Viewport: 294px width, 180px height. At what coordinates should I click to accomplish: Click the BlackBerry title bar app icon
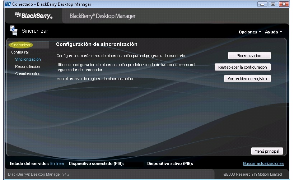click(8, 4)
